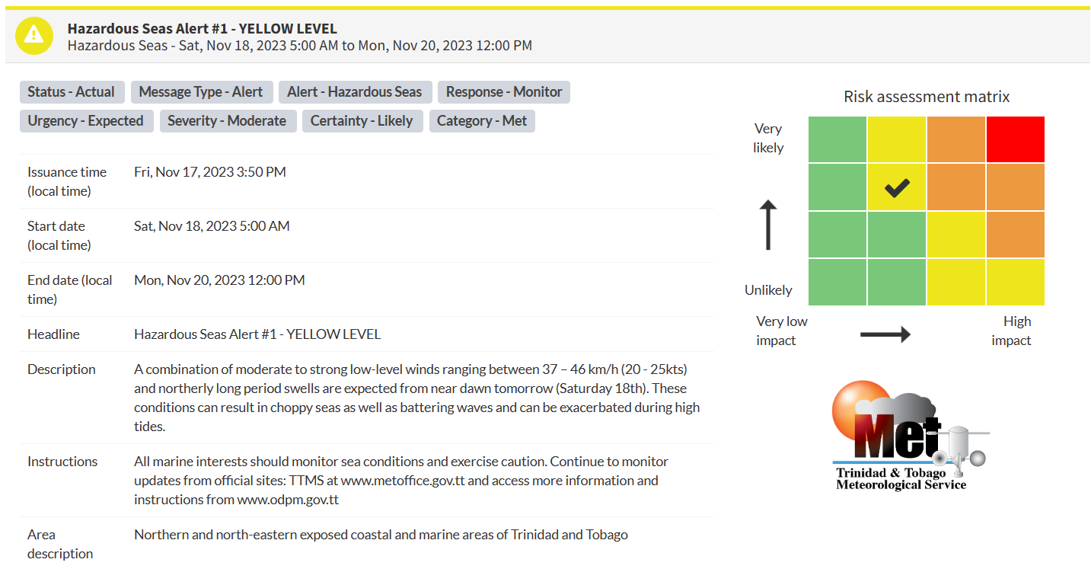This screenshot has width=1091, height=569.
Task: Click the Unlikely axis label
Action: (768, 290)
